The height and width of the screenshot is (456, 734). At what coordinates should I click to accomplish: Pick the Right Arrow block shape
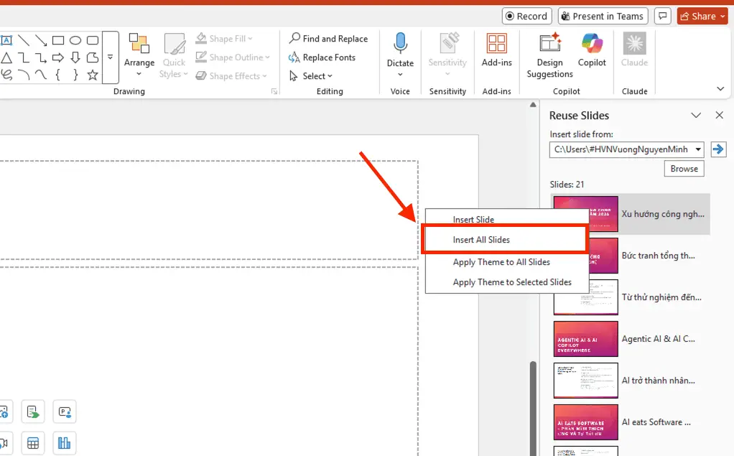click(x=58, y=57)
